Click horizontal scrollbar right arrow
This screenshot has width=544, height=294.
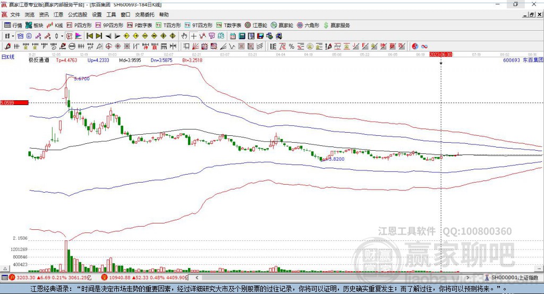click(x=467, y=278)
